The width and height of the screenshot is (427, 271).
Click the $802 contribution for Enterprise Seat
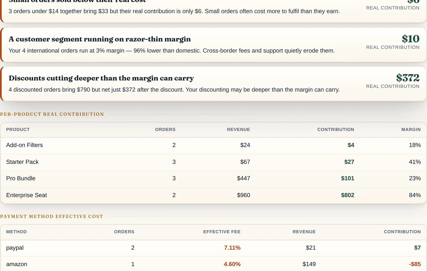pos(347,195)
